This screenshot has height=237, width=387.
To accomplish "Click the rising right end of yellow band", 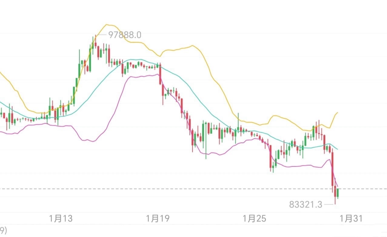I will click(335, 115).
